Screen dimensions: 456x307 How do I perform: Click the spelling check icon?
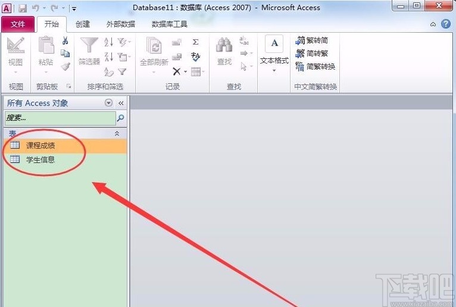(x=196, y=57)
